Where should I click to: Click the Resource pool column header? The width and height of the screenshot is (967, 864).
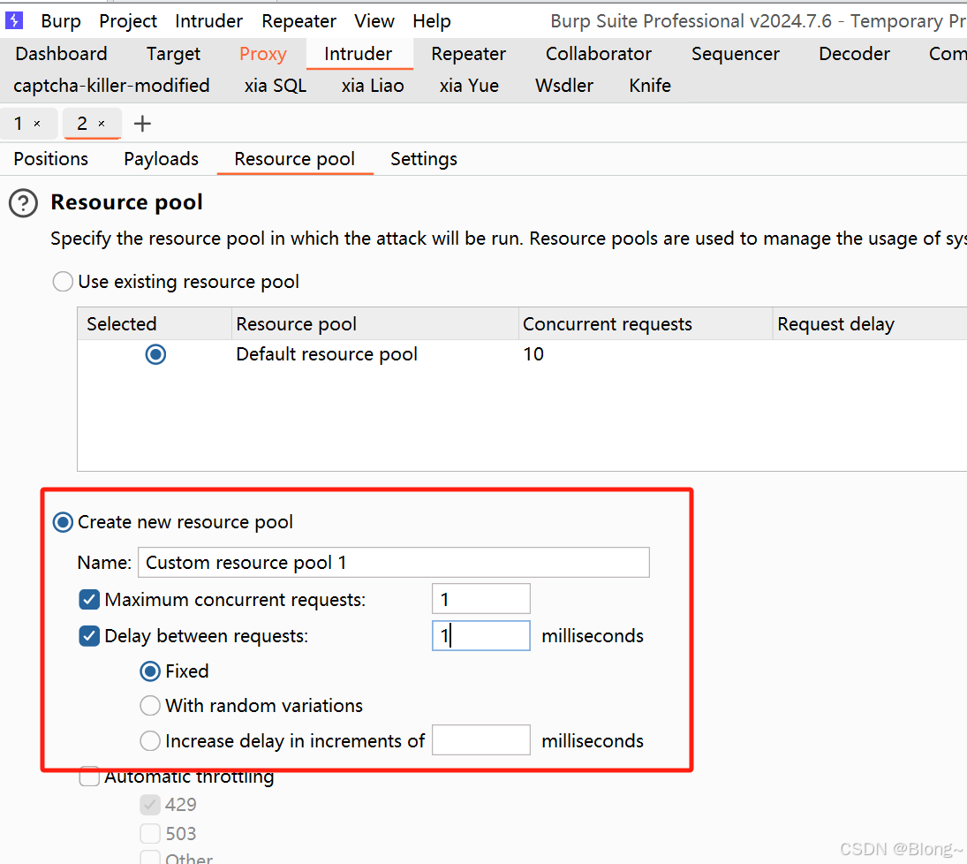pos(375,323)
